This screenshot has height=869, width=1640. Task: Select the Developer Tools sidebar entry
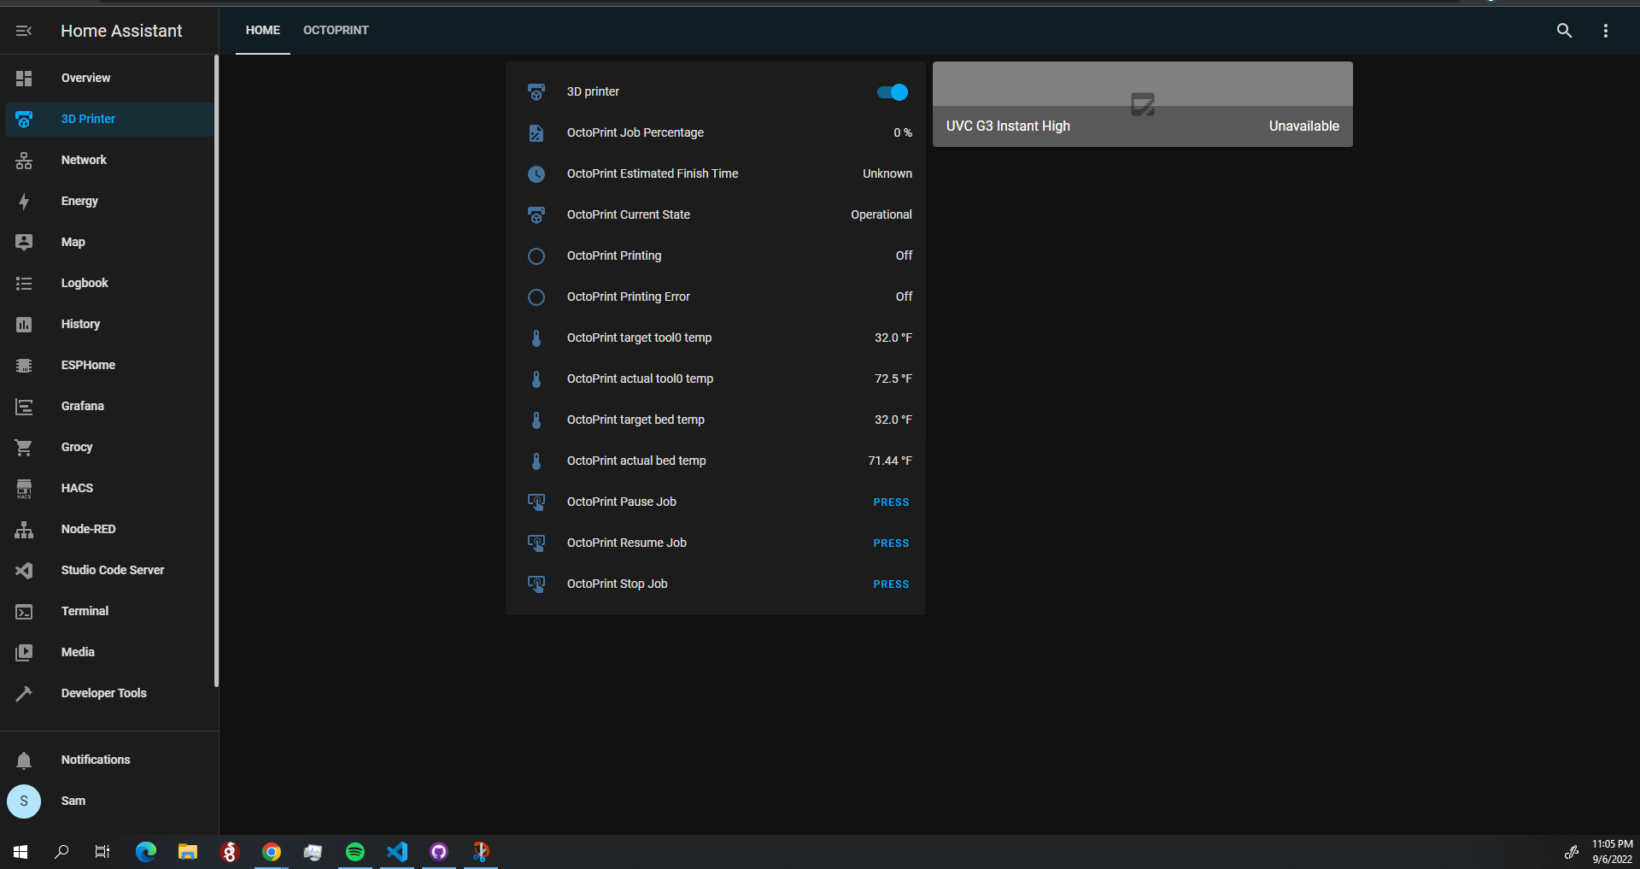click(109, 694)
